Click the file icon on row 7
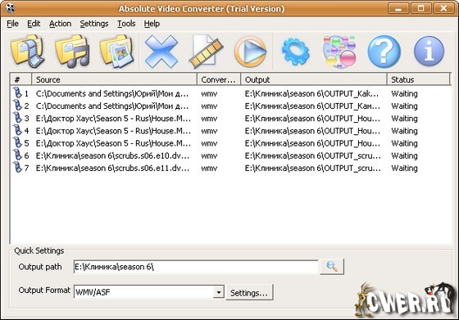The height and width of the screenshot is (320, 459). tap(17, 168)
